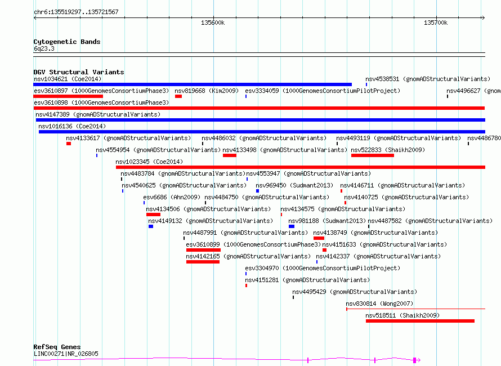This screenshot has width=501, height=366.
Task: Open the nsv969450 (Sudmant2013) label
Action: 294,185
